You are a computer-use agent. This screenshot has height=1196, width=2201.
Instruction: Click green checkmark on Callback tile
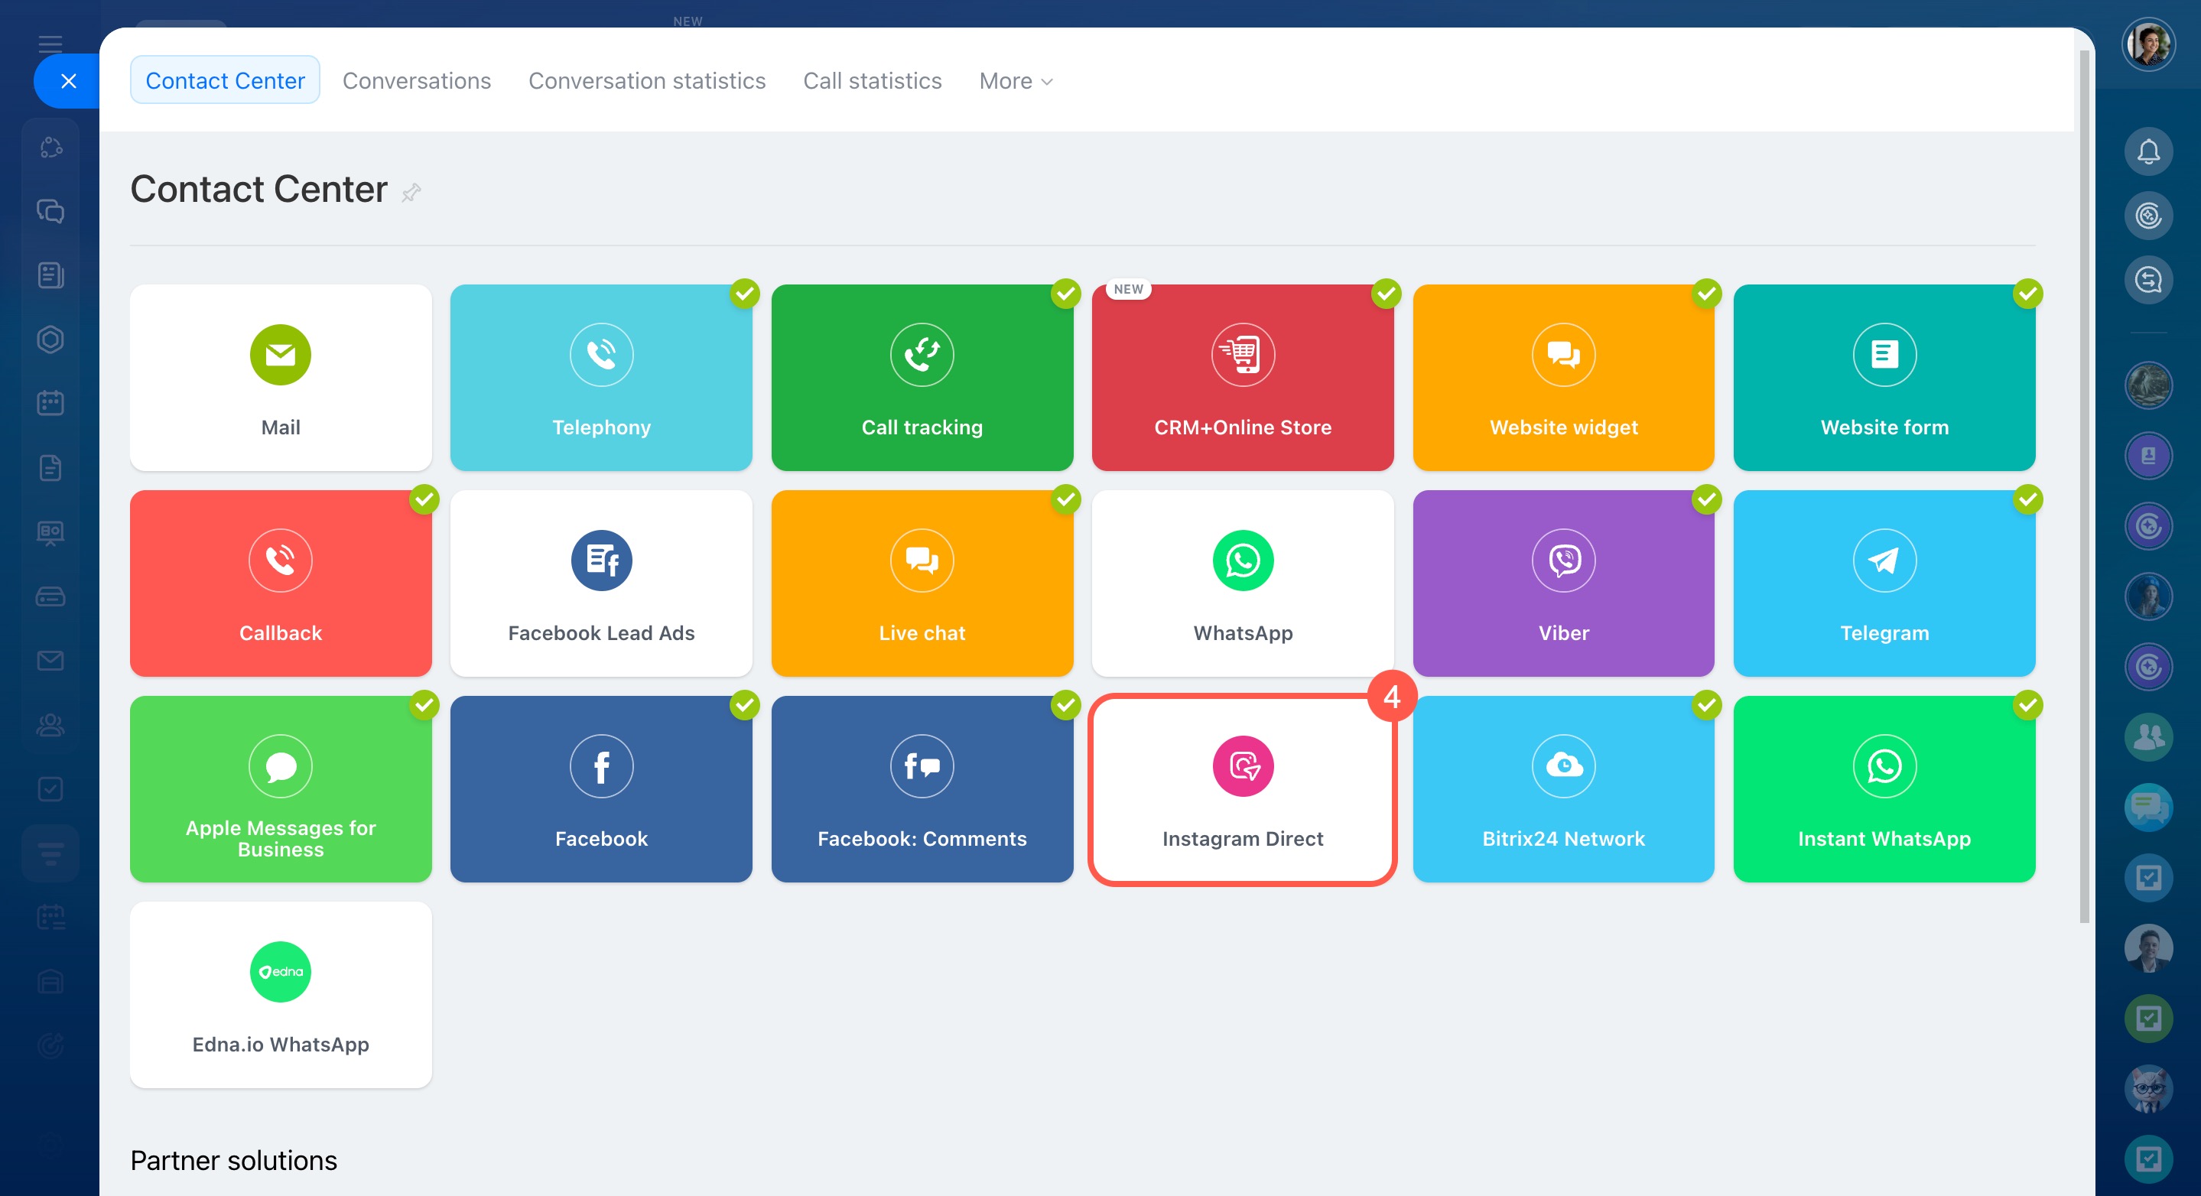424,500
